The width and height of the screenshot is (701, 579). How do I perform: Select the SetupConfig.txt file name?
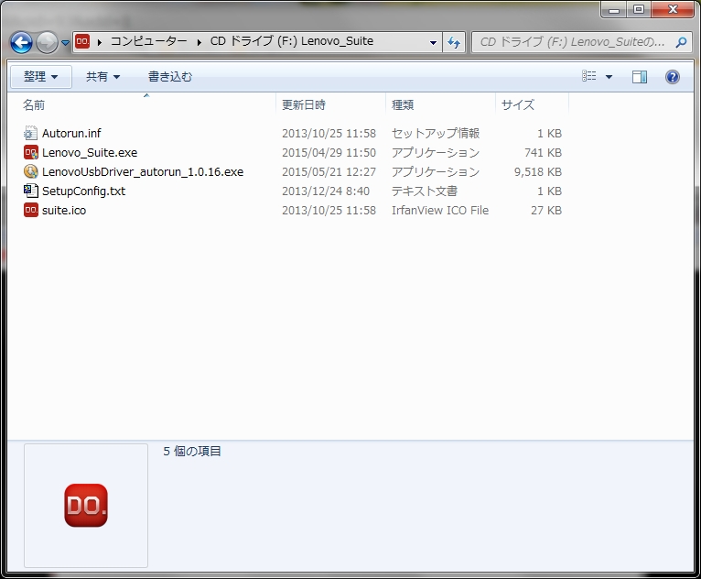pyautogui.click(x=83, y=191)
